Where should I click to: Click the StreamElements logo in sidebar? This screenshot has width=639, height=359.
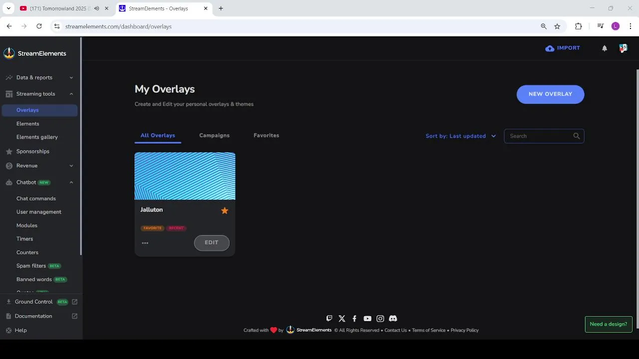point(34,53)
